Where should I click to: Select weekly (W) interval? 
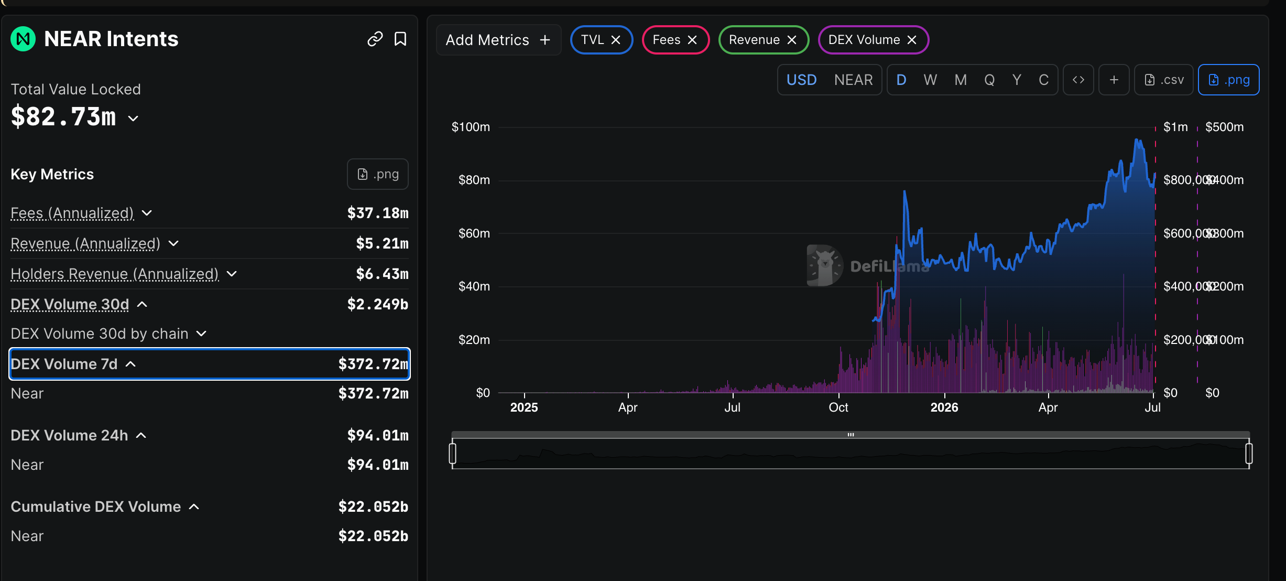tap(930, 80)
